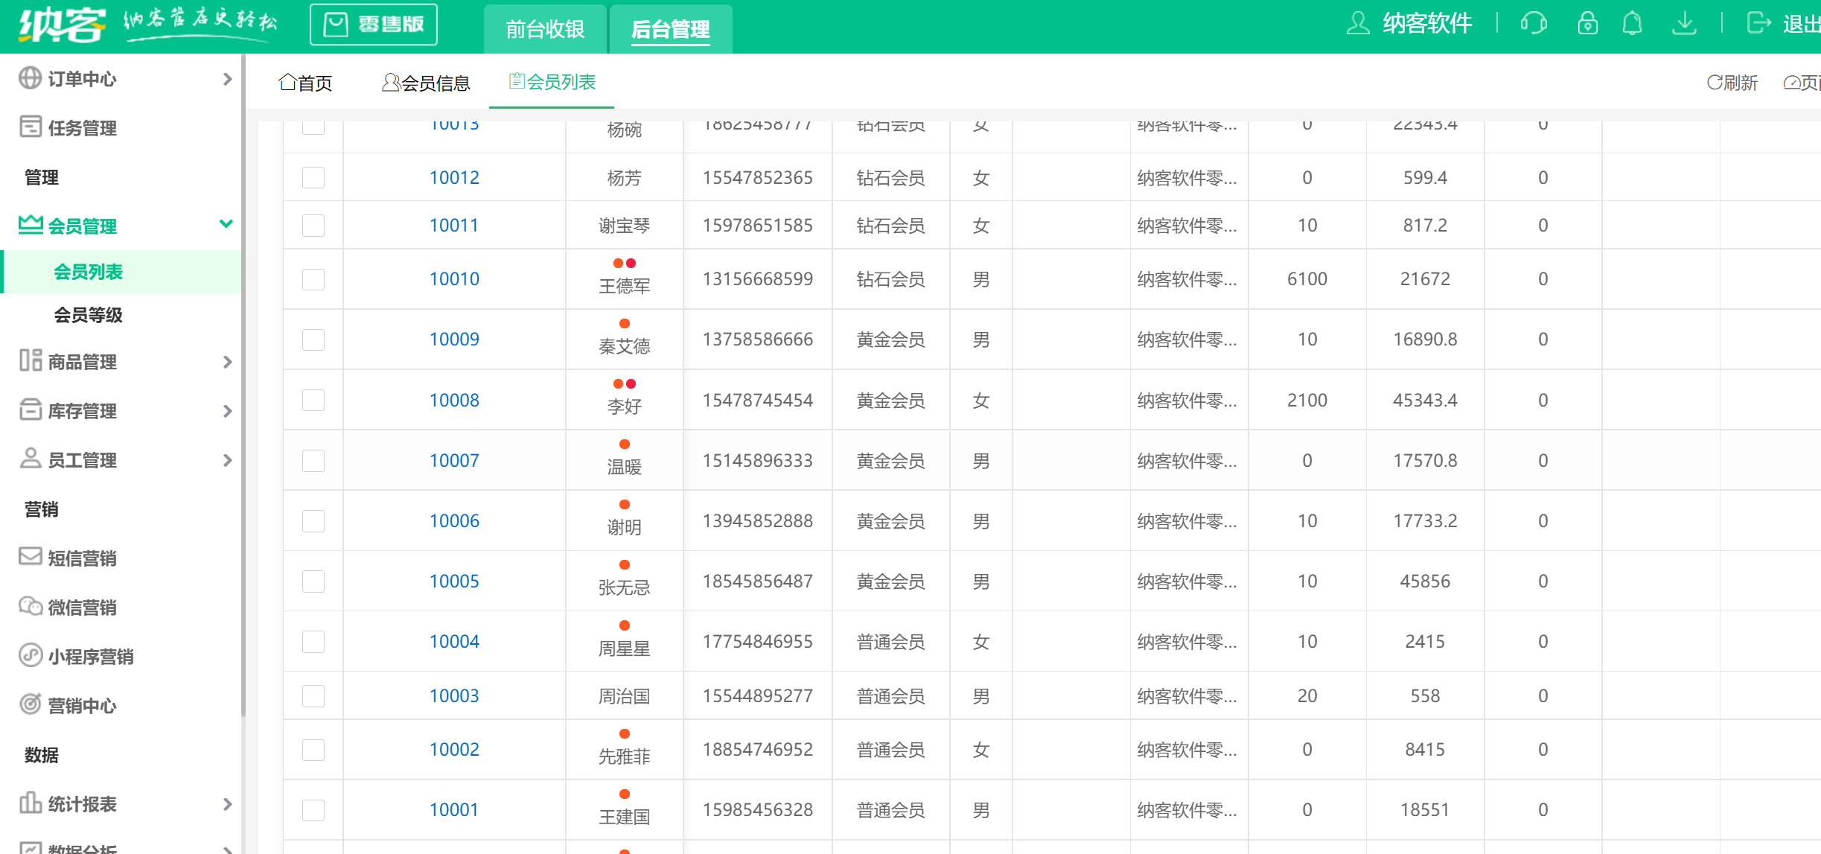1821x854 pixels.
Task: Open the 会员信息 tab
Action: point(427,83)
